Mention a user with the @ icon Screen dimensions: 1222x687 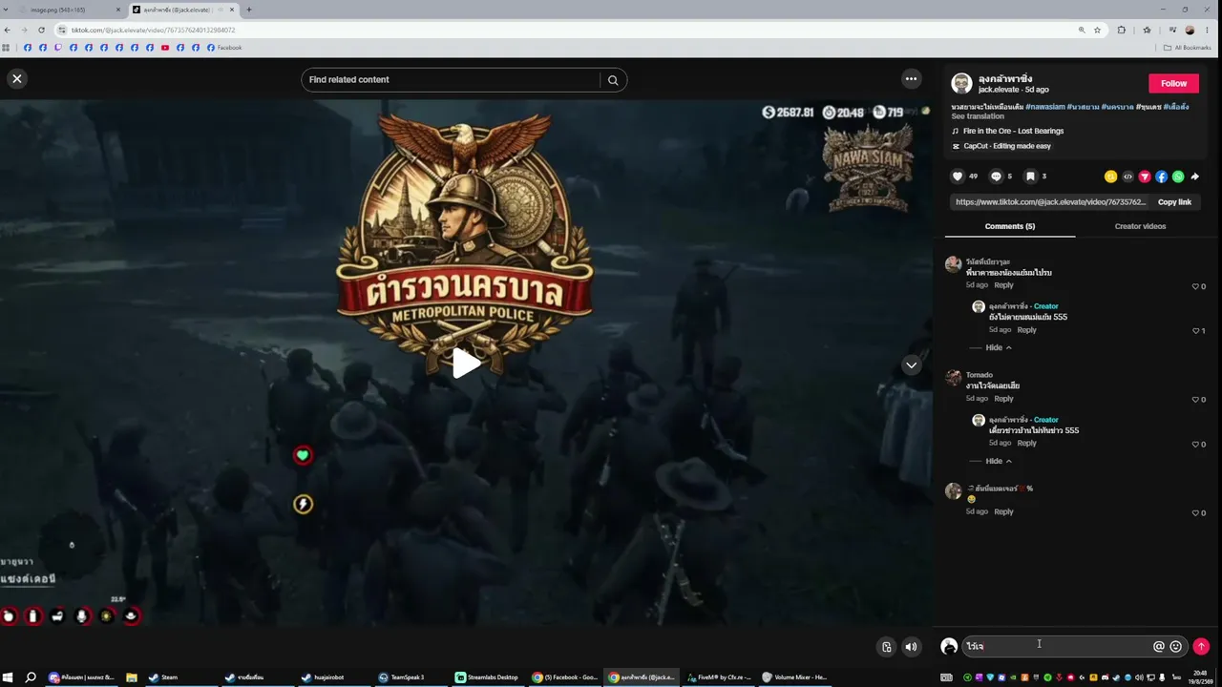(1159, 646)
